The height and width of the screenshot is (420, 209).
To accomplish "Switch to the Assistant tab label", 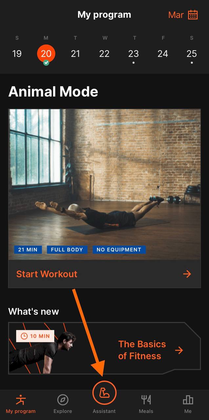I will (104, 411).
